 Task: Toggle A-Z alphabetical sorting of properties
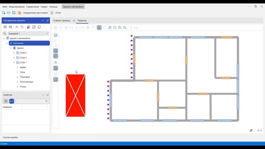pyautogui.click(x=12, y=101)
